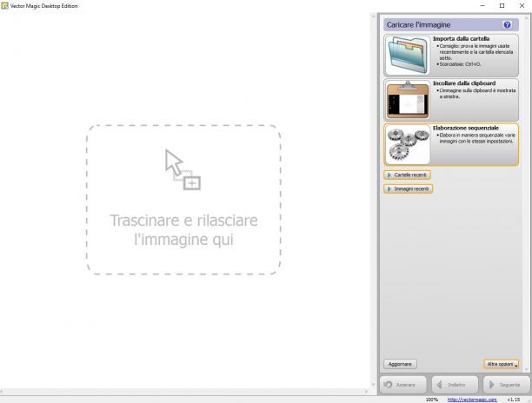532x403 pixels.
Task: Click the side panel's vertical scrollbar
Action: (x=527, y=193)
